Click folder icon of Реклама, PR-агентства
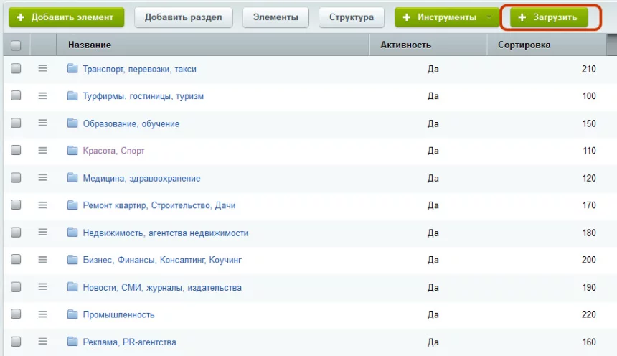The width and height of the screenshot is (617, 356). [x=72, y=342]
